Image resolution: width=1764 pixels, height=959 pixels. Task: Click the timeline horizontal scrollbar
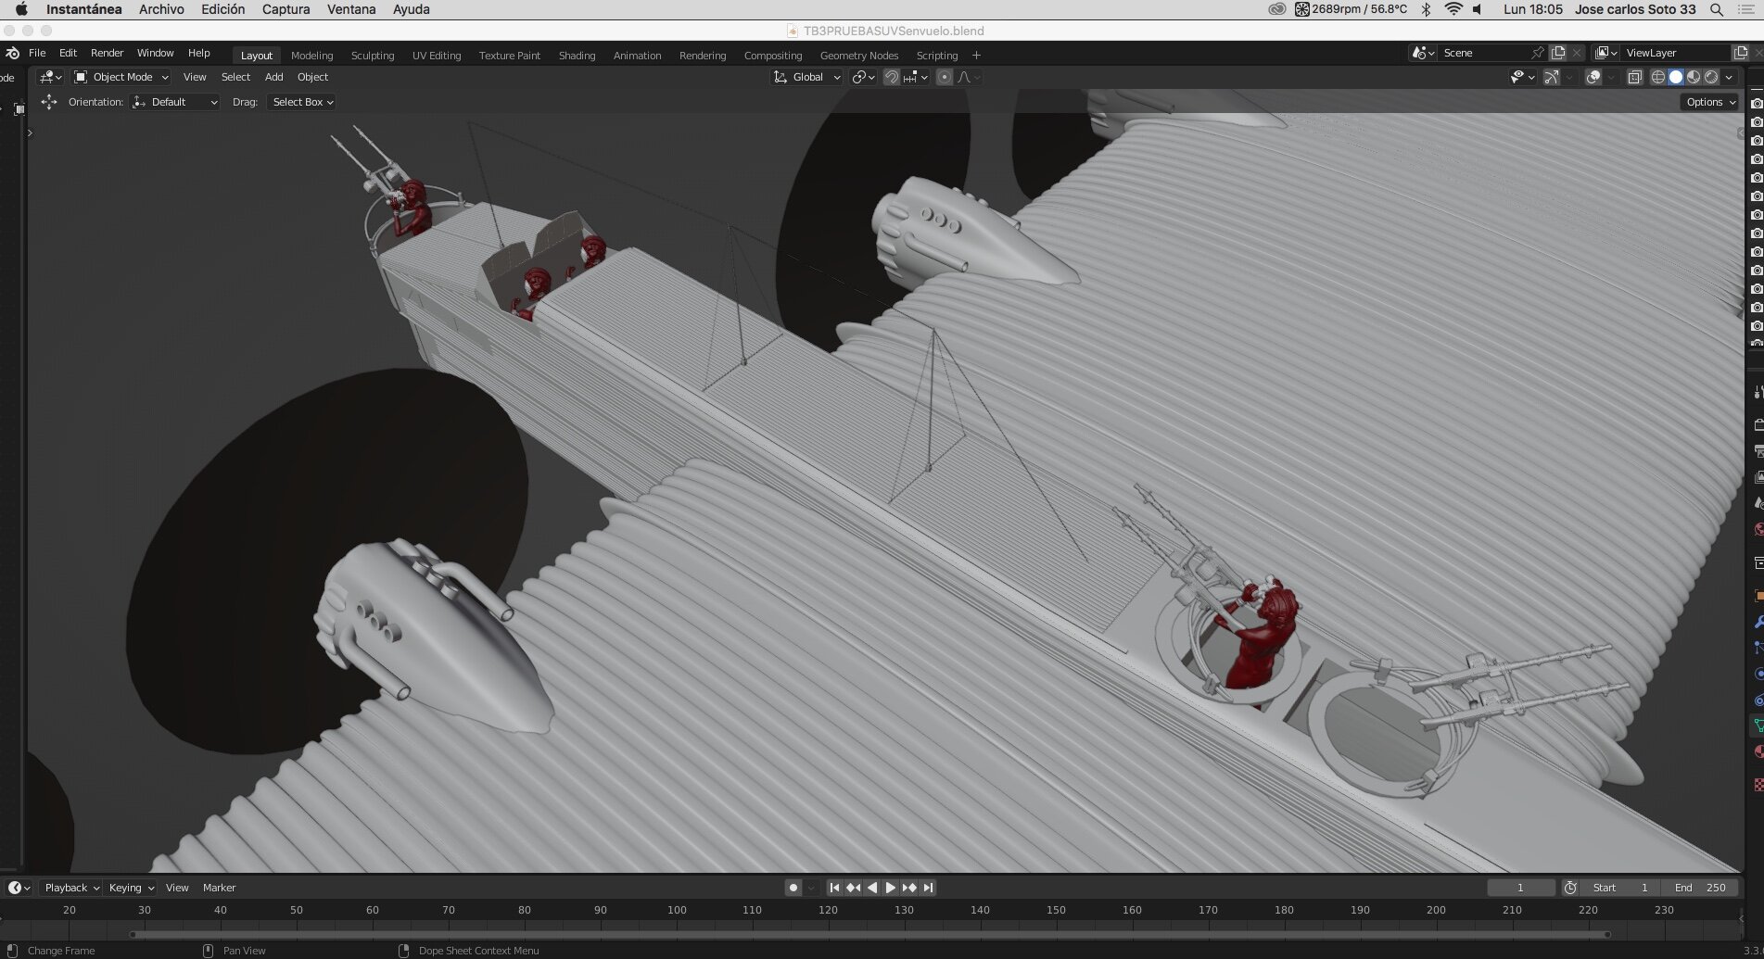(x=871, y=934)
